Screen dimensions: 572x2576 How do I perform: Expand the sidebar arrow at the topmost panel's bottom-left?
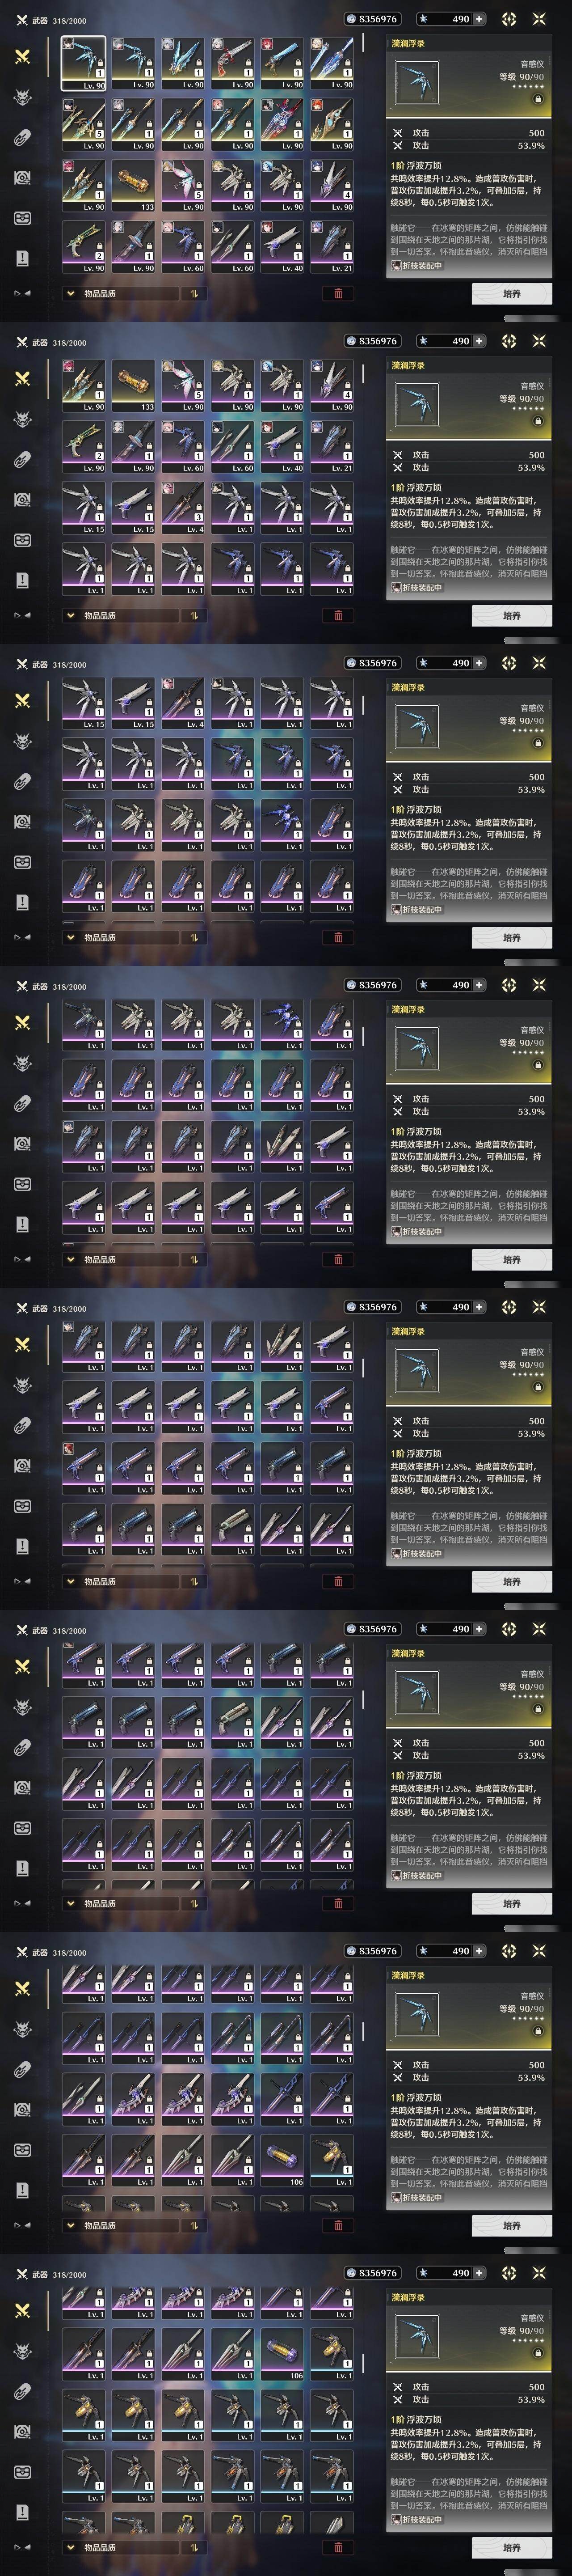[x=21, y=294]
